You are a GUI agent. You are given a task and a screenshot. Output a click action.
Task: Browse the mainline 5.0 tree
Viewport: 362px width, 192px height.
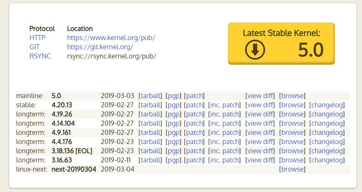[x=292, y=96]
